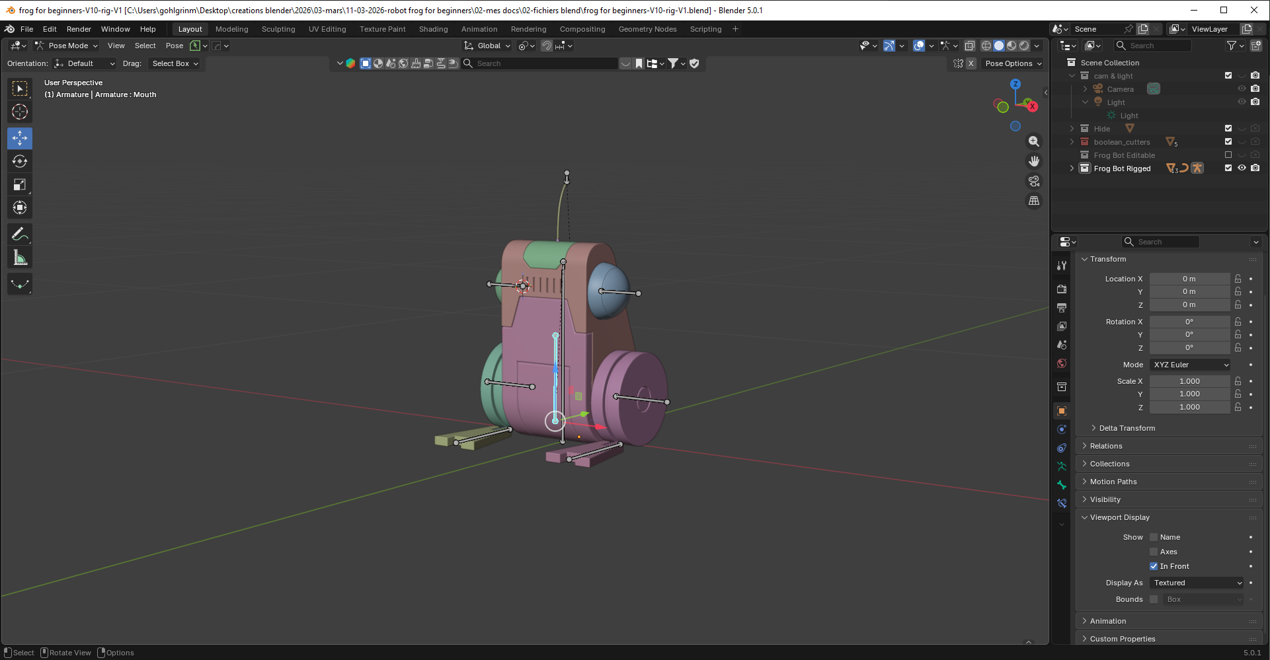Select the Rotate tool in toolbar
1270x660 pixels.
point(20,162)
